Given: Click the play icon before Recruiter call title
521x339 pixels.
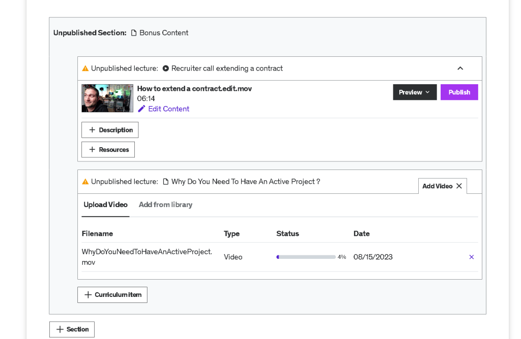Looking at the screenshot, I should 165,69.
